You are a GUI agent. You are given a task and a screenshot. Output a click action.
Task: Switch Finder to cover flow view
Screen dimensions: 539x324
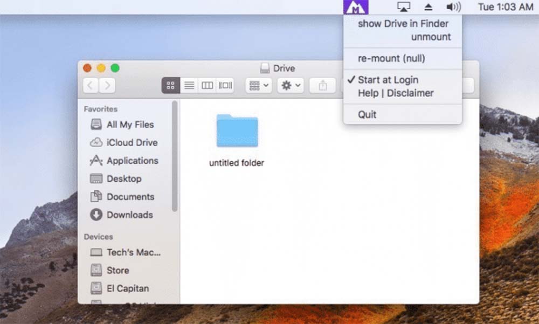[225, 85]
